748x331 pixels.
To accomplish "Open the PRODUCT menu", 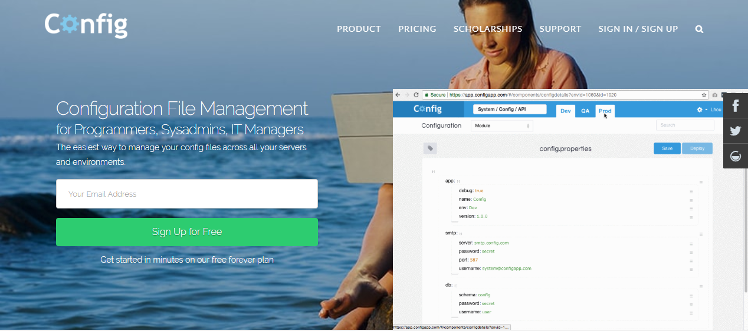I will click(359, 29).
